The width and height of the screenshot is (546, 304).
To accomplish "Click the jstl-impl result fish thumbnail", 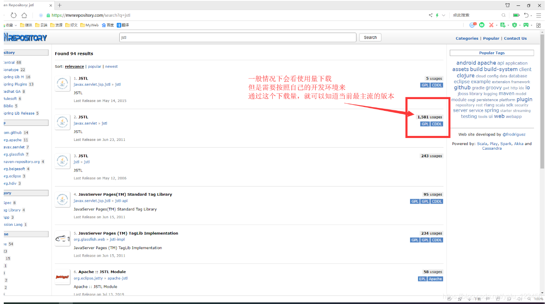I will pos(63,238).
